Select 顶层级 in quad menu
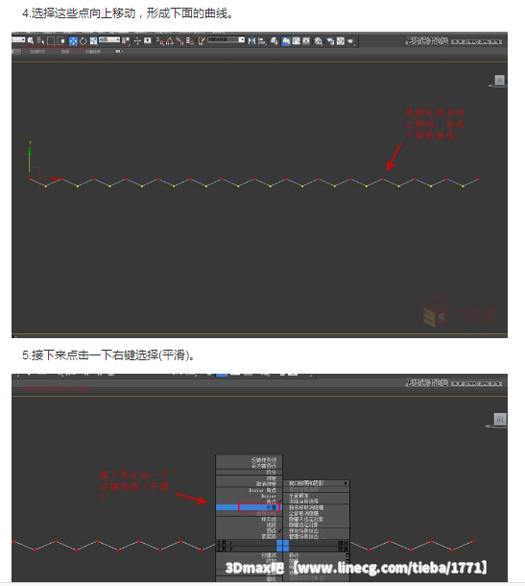Image resolution: width=525 pixels, height=586 pixels. [x=269, y=536]
